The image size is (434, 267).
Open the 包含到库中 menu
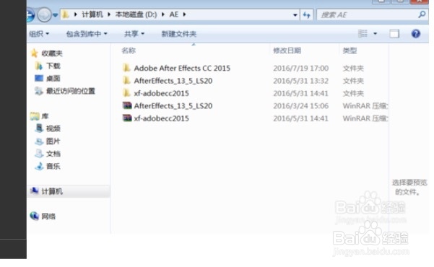[87, 34]
